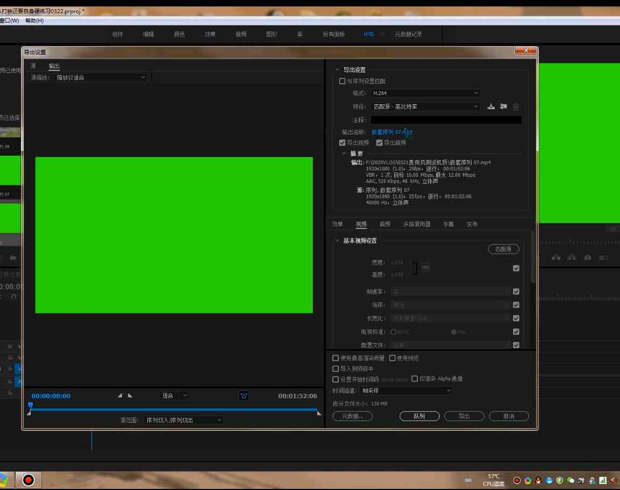Toggle 仅渲染 Alpha 通道 checkbox
Screen dimensions: 620x490
coord(415,379)
